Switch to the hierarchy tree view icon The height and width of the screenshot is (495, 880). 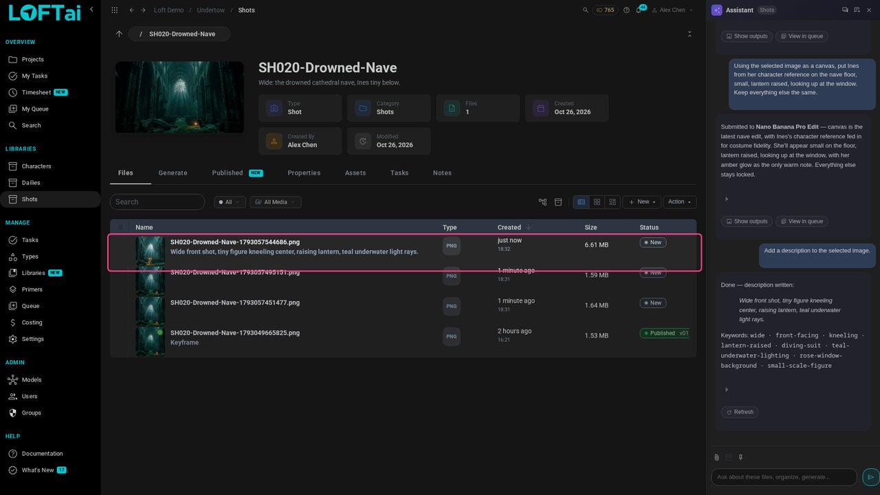(x=542, y=202)
